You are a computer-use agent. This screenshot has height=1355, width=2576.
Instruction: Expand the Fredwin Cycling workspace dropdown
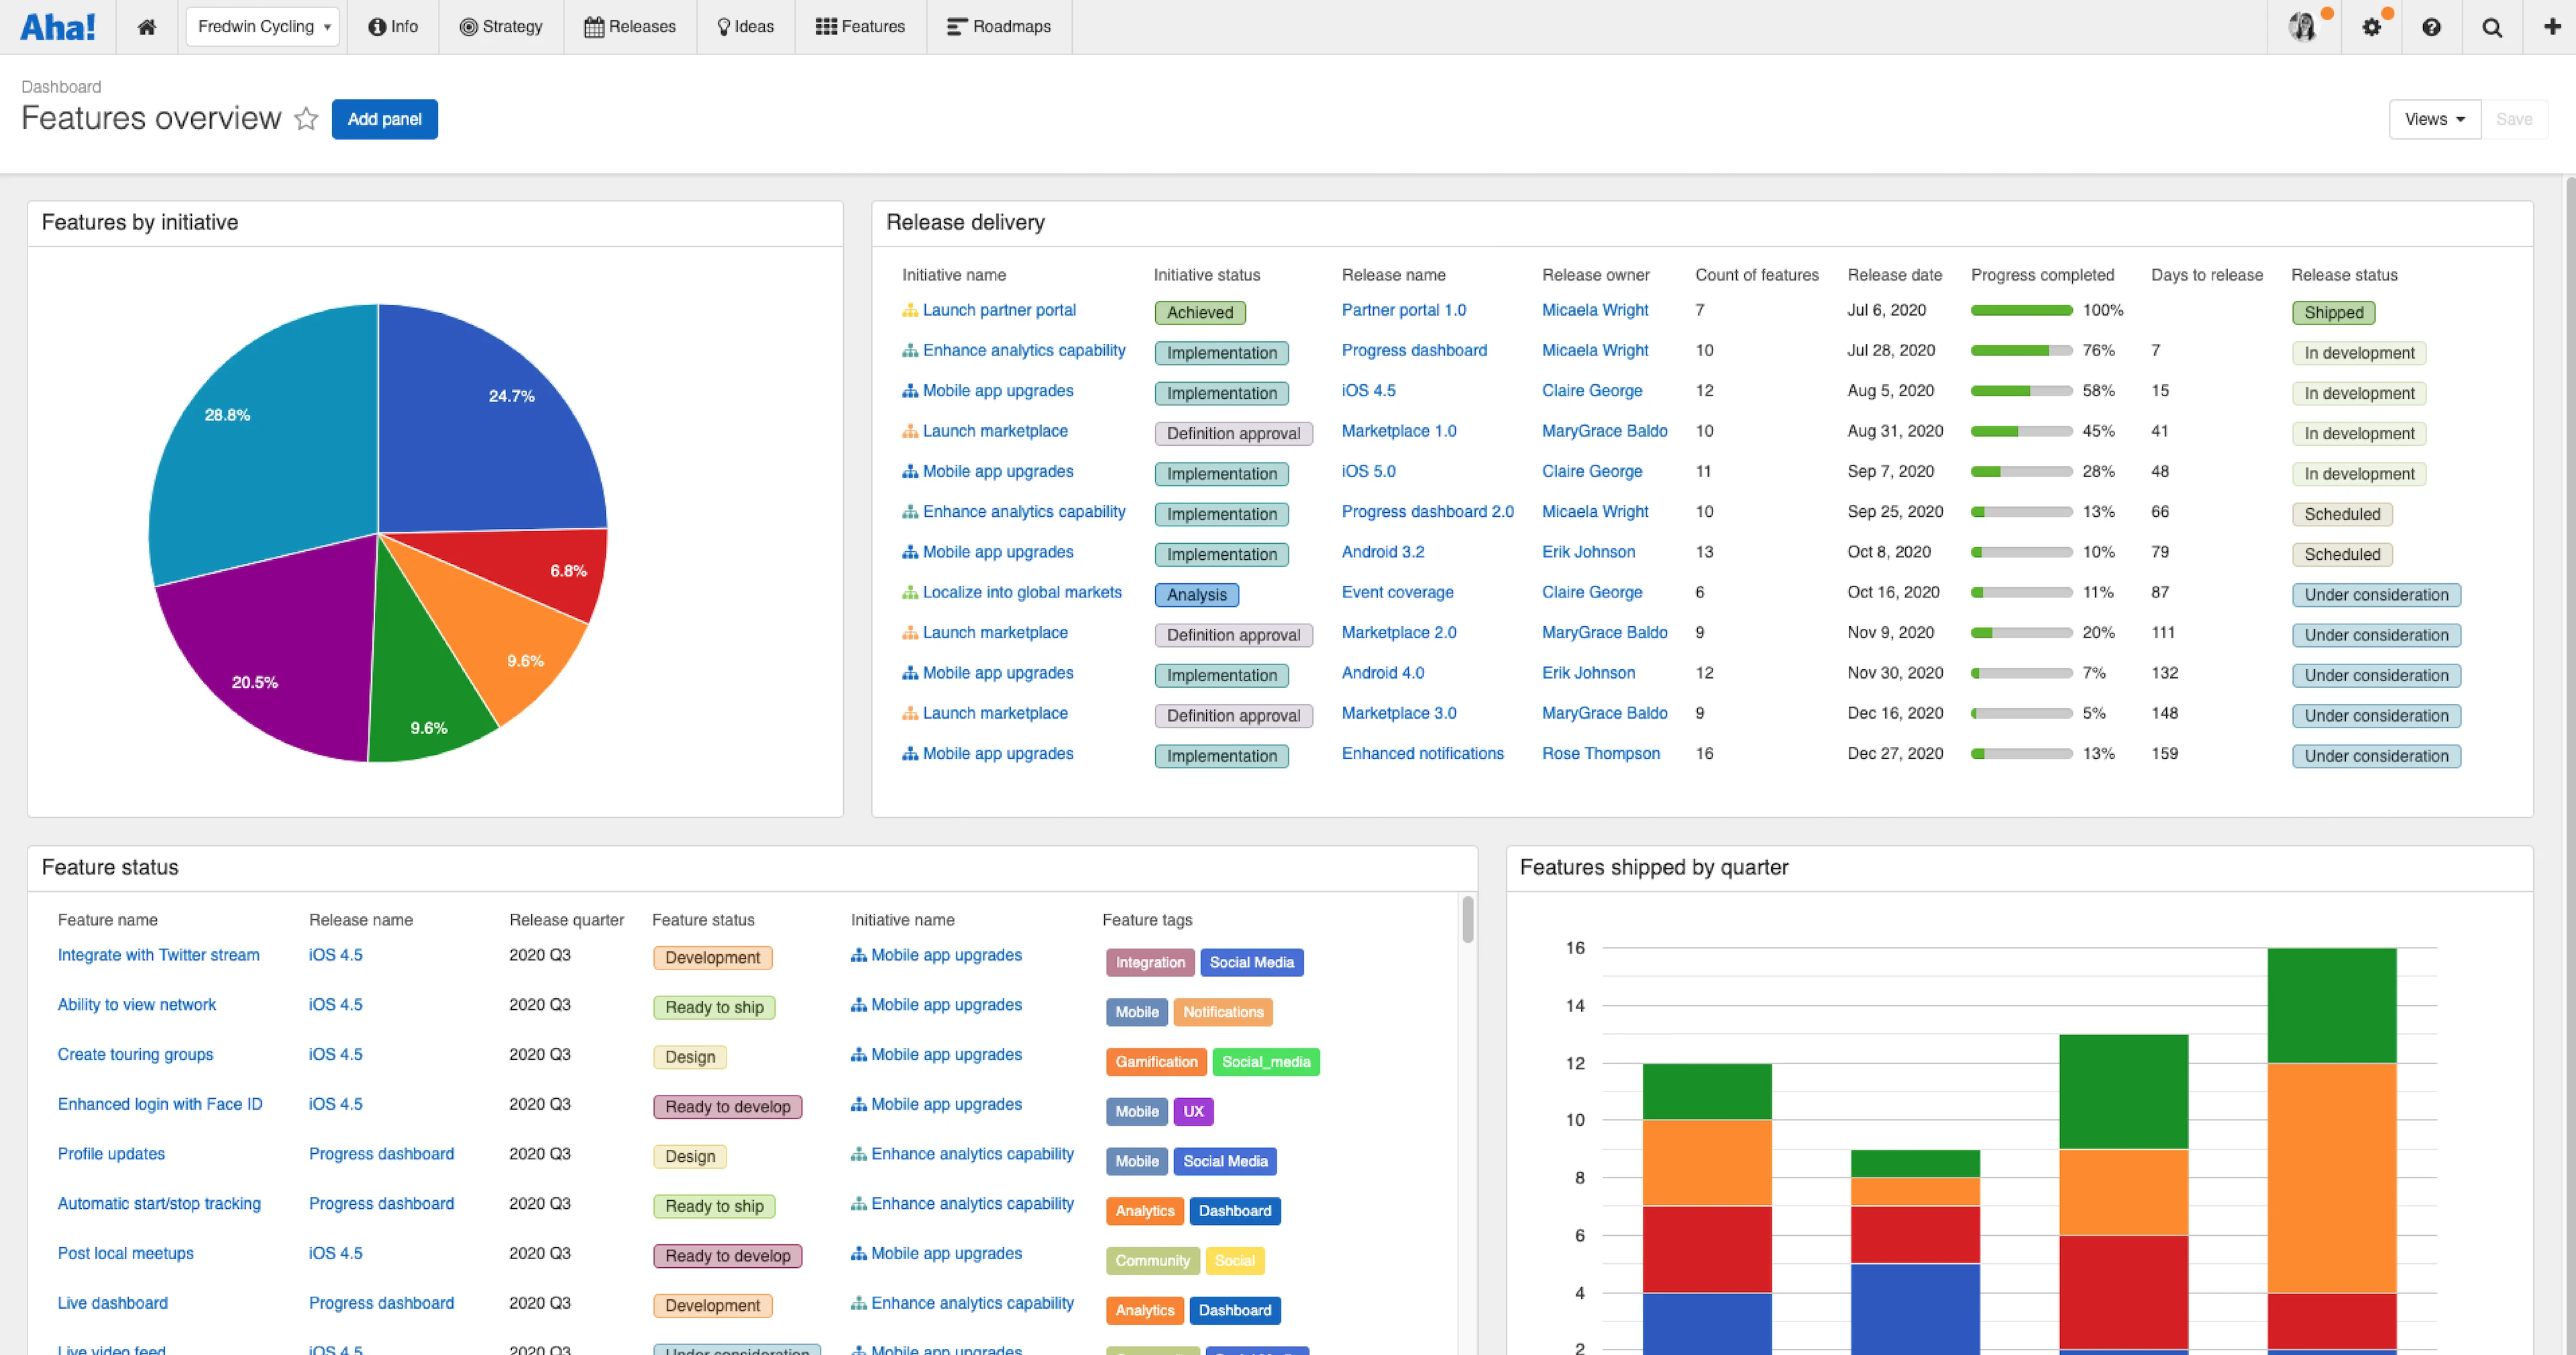263,27
